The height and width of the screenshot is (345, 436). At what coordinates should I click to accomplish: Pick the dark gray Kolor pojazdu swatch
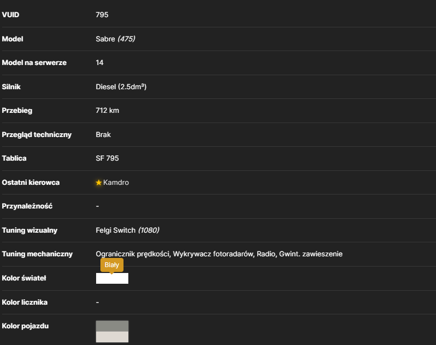(112, 326)
